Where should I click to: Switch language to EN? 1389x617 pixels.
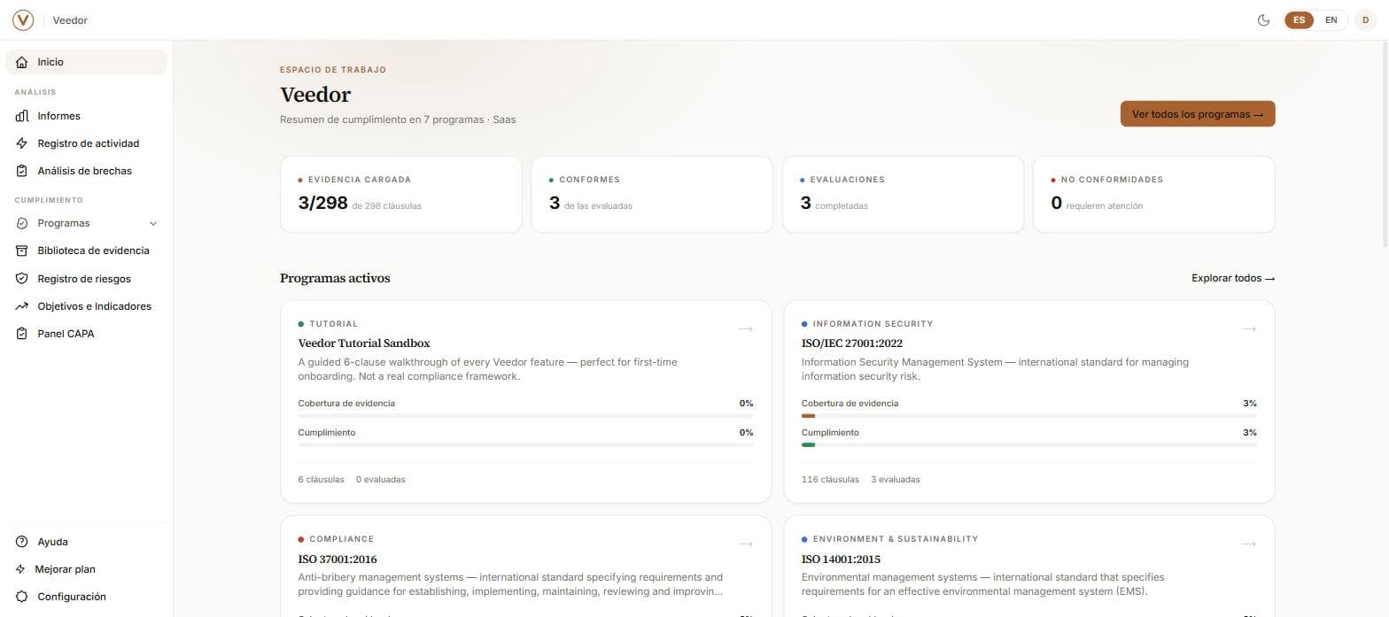(x=1331, y=19)
